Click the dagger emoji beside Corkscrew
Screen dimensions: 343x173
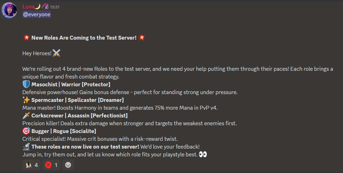pyautogui.click(x=26, y=115)
